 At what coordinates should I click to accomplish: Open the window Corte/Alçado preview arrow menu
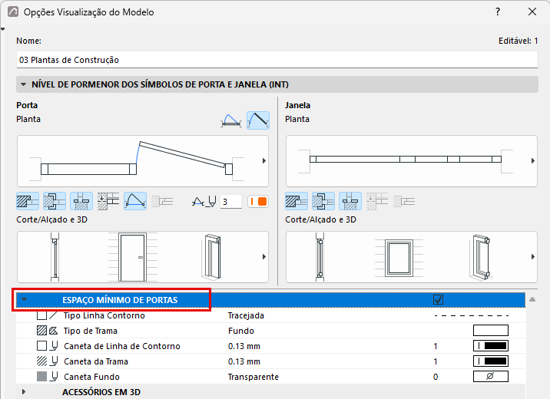point(533,257)
